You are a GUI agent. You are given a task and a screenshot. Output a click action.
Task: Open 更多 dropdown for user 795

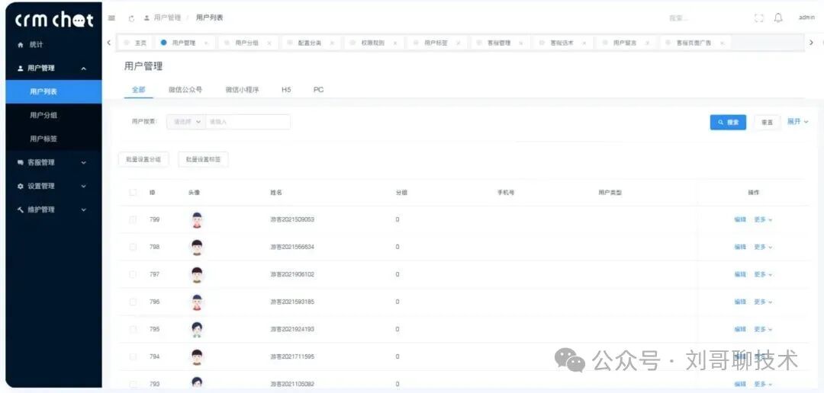click(763, 330)
